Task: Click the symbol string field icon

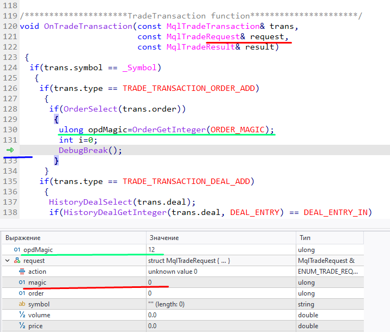Action: (x=22, y=304)
